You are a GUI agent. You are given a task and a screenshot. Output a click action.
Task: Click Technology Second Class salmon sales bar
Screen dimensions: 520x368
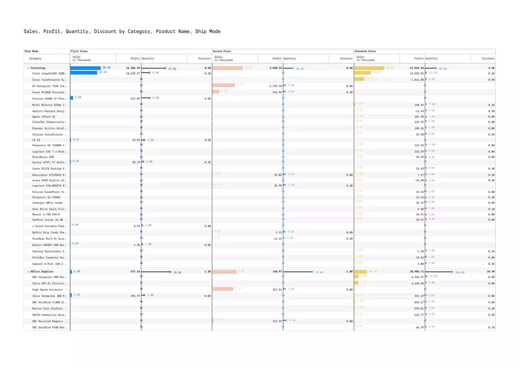pos(227,68)
